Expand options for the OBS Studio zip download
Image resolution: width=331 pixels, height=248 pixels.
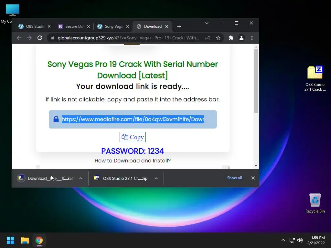[156, 178]
